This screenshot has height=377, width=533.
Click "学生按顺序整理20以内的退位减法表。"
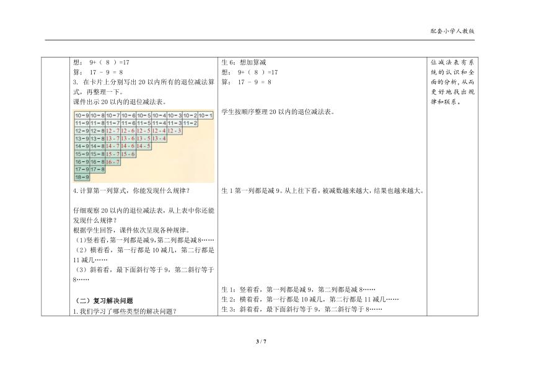278,112
